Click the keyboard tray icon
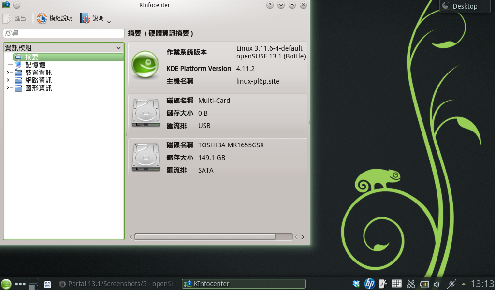Viewport: 495px width, 290px height. tap(396, 284)
